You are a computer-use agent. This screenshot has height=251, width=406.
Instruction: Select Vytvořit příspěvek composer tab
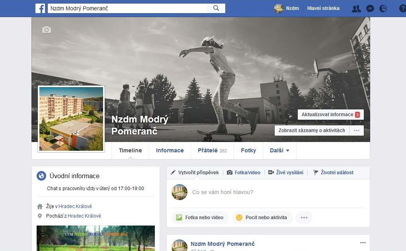click(195, 172)
